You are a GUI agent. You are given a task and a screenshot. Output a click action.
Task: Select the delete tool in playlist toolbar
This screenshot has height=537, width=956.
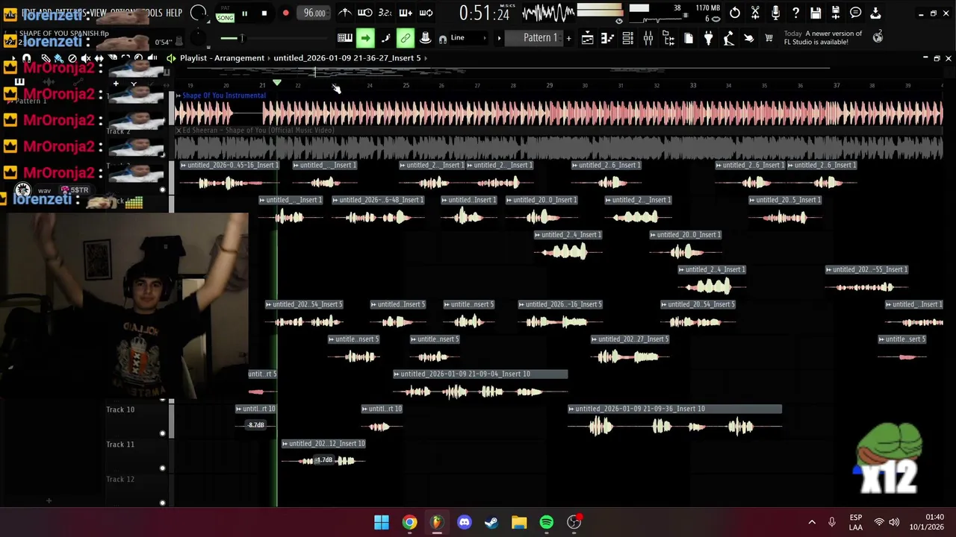[x=72, y=58]
